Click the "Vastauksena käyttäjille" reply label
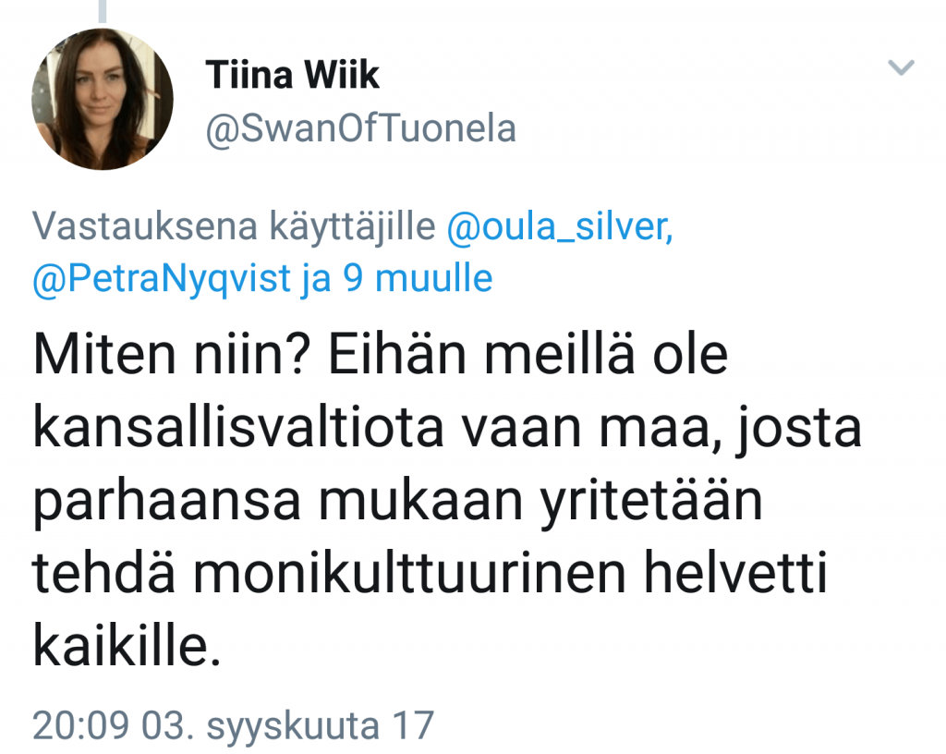The height and width of the screenshot is (754, 946). pyautogui.click(x=234, y=226)
